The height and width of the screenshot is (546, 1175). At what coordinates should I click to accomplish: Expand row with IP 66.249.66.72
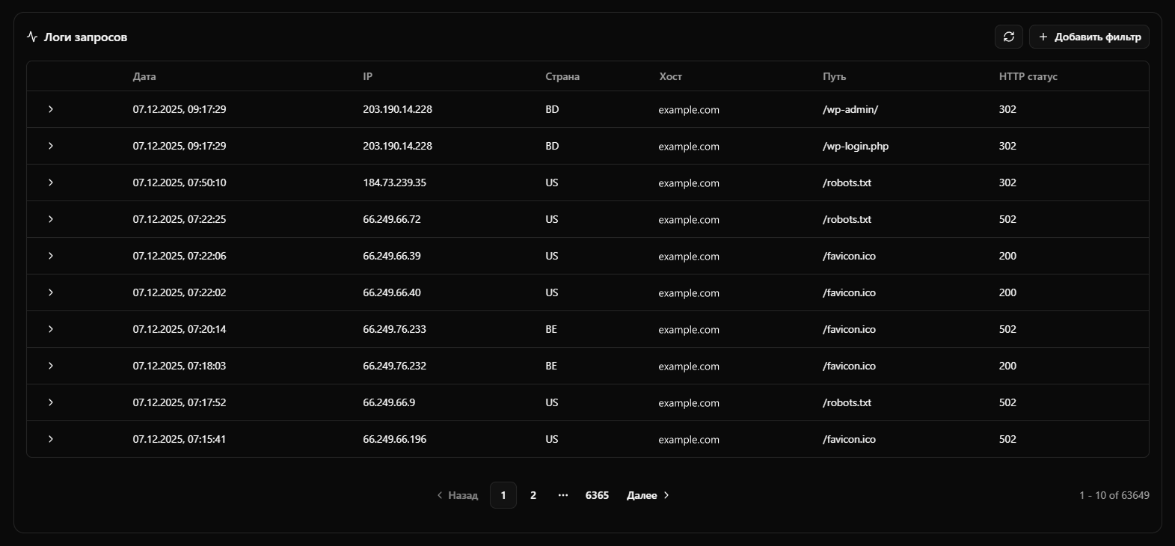pos(51,219)
